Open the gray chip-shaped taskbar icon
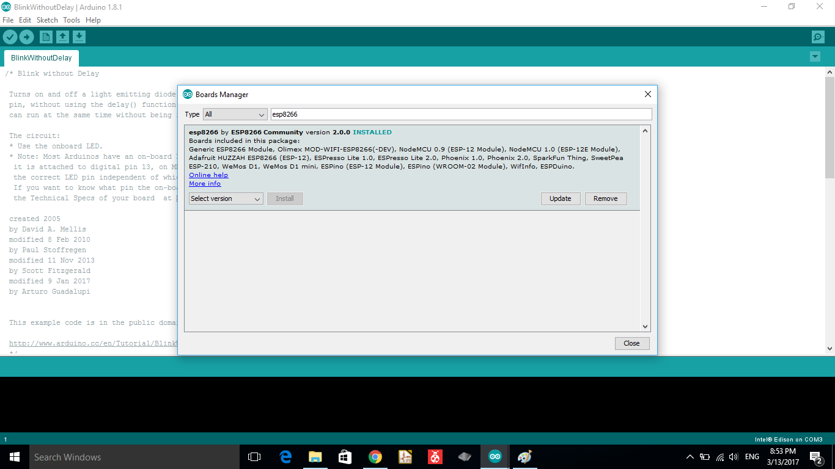The width and height of the screenshot is (835, 469). (465, 457)
